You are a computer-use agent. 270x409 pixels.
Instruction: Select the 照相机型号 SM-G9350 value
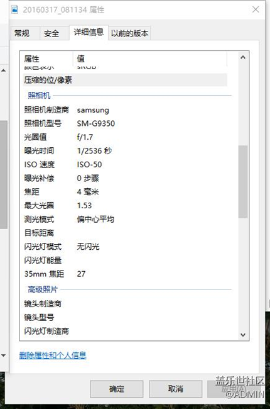[96, 123]
